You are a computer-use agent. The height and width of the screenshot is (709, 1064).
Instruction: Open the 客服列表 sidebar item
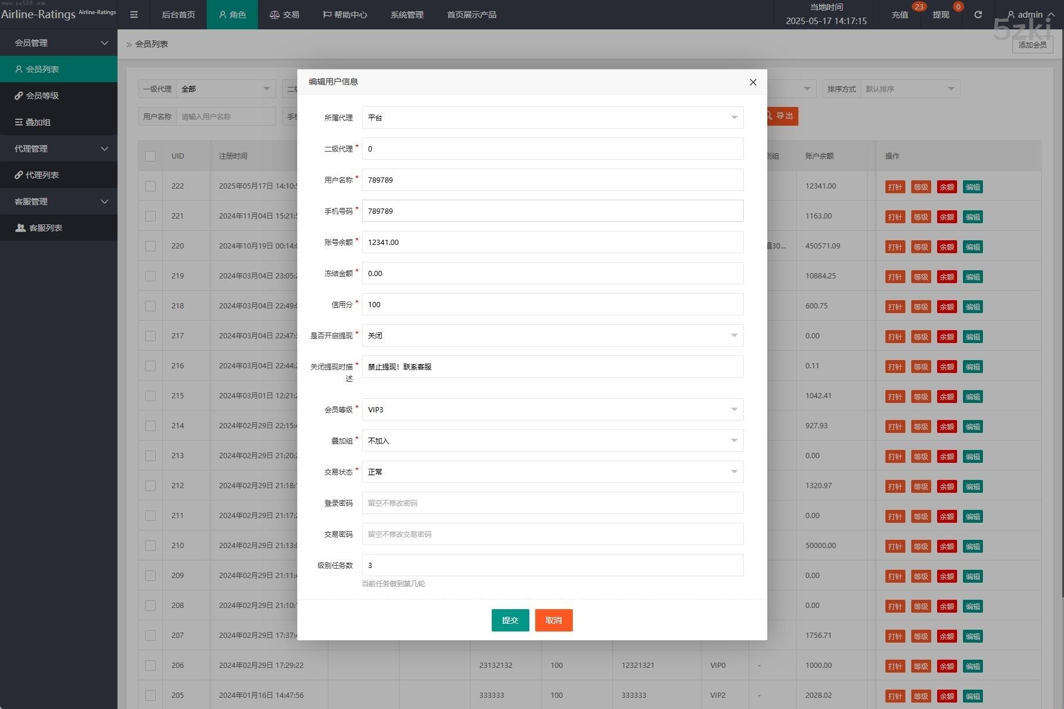click(59, 227)
